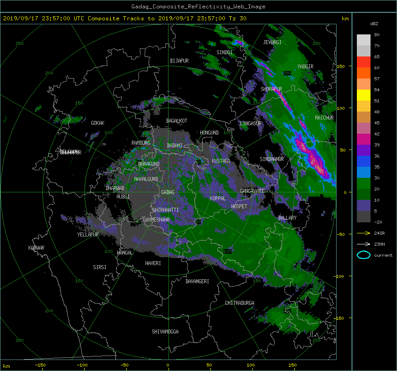Image resolution: width=397 pixels, height=371 pixels.
Task: Click the white 23MN arrow legend icon
Action: click(x=363, y=244)
